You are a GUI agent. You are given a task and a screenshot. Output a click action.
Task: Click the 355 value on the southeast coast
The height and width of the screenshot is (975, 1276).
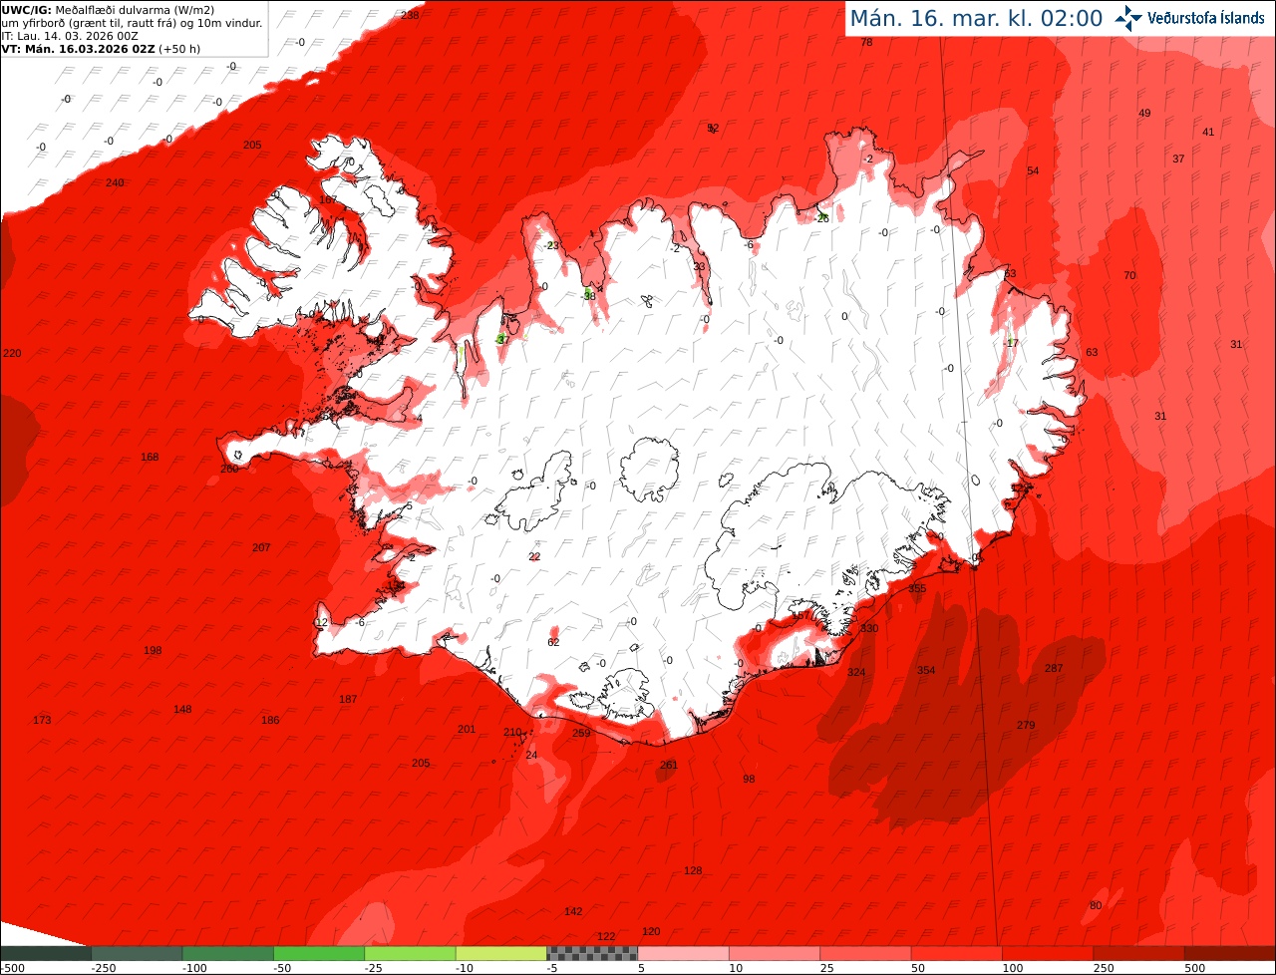click(917, 588)
